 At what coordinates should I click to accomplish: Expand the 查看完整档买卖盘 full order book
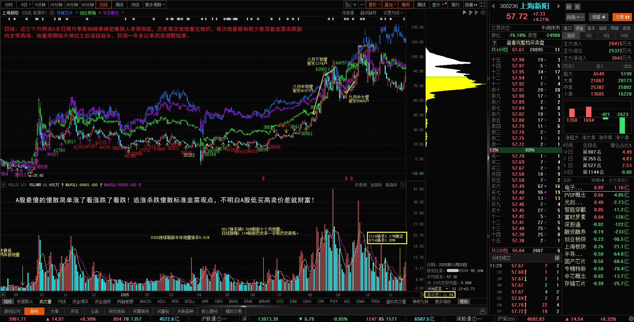(x=525, y=43)
